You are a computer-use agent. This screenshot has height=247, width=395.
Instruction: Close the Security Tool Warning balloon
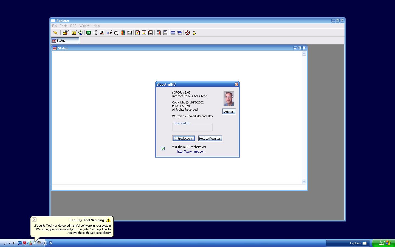pos(34,220)
